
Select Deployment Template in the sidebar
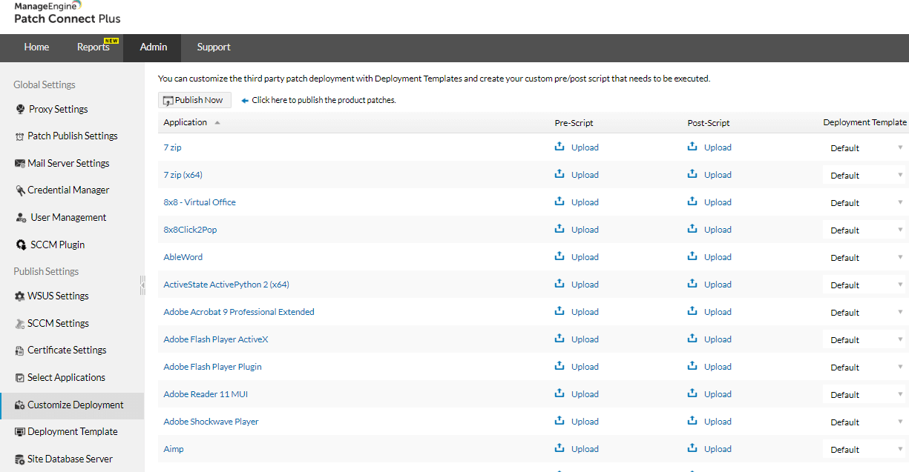point(72,432)
